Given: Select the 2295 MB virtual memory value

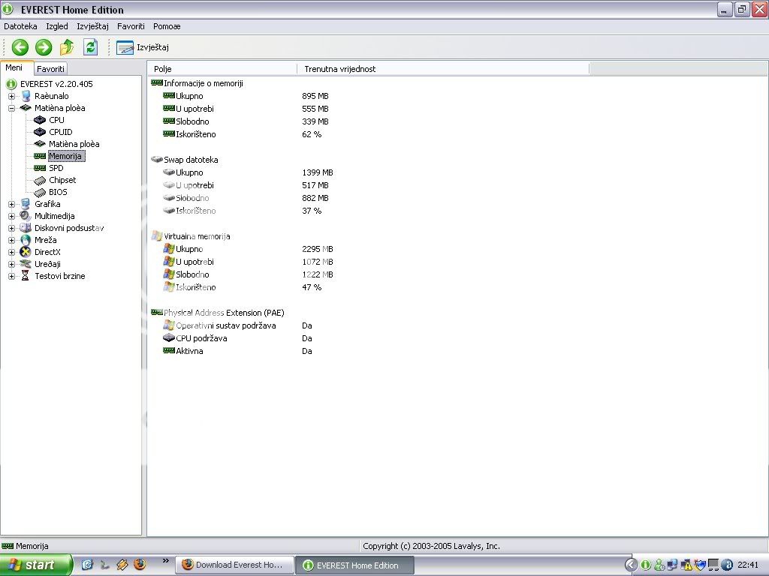Looking at the screenshot, I should pos(318,249).
